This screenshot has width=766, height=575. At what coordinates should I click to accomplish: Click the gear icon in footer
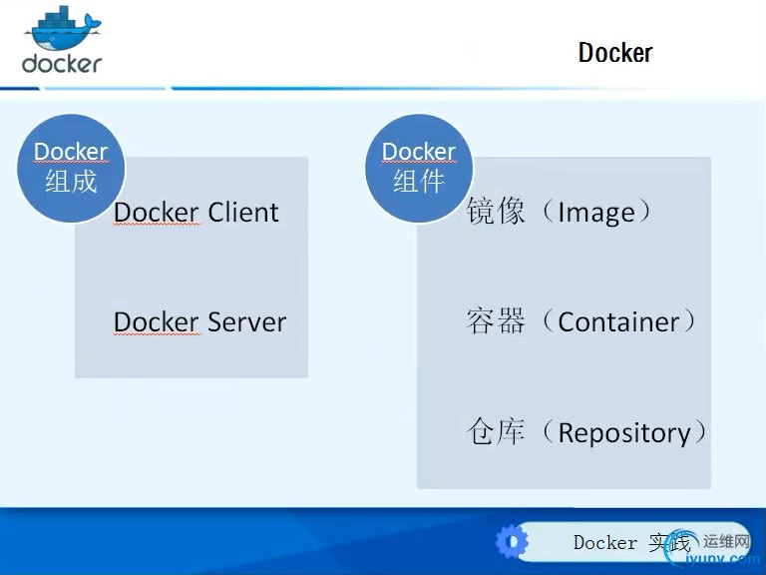click(512, 541)
